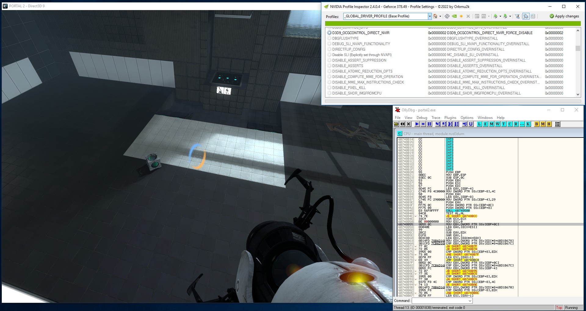Select the D3D9_OCGCONTROL_DIRECT_NVIR setting row
The width and height of the screenshot is (586, 311).
pyautogui.click(x=450, y=33)
